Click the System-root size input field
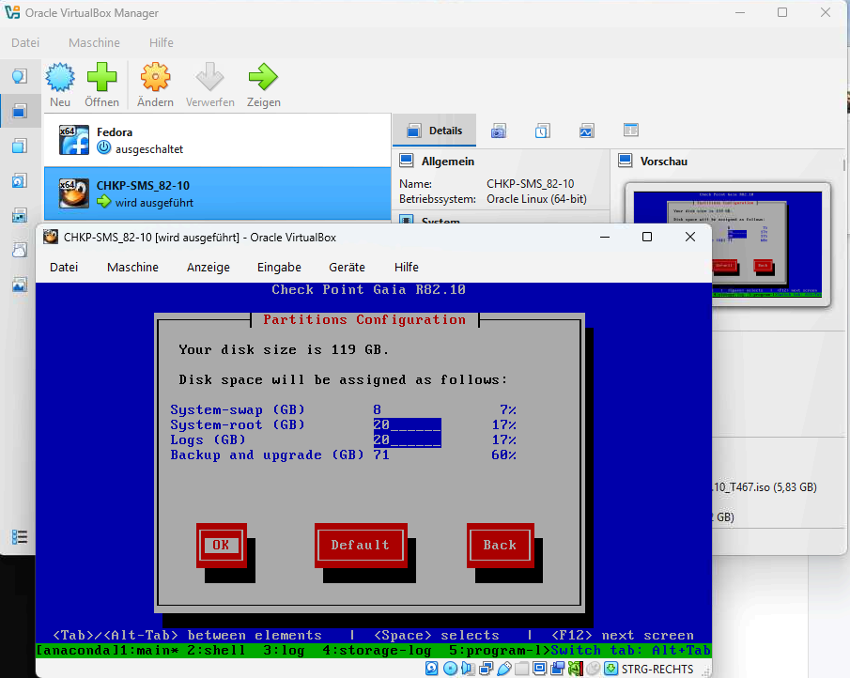 click(407, 424)
